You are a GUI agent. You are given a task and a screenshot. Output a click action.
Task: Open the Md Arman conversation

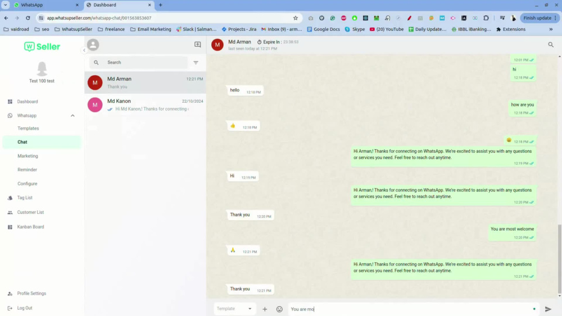(x=145, y=83)
